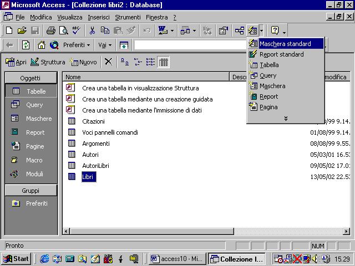Expand the Analyze dropdown arrow
355x266 pixels.
(194, 30)
